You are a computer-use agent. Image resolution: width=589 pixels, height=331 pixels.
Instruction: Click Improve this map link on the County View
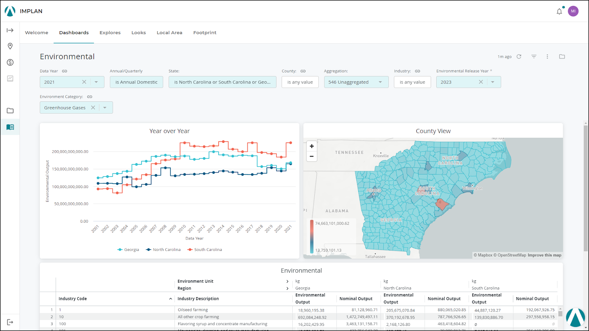544,255
